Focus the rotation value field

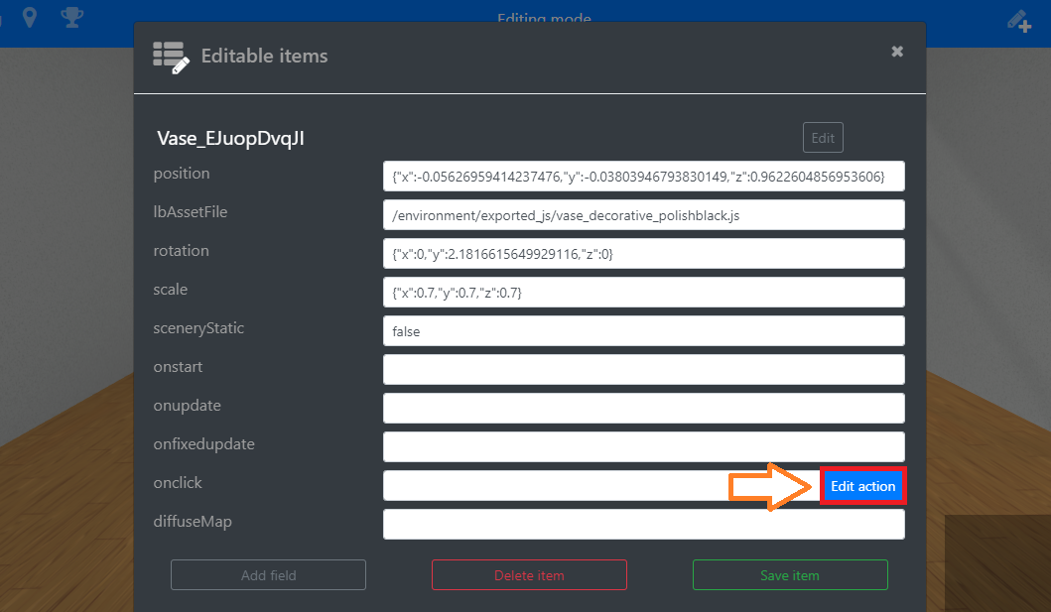tap(643, 254)
